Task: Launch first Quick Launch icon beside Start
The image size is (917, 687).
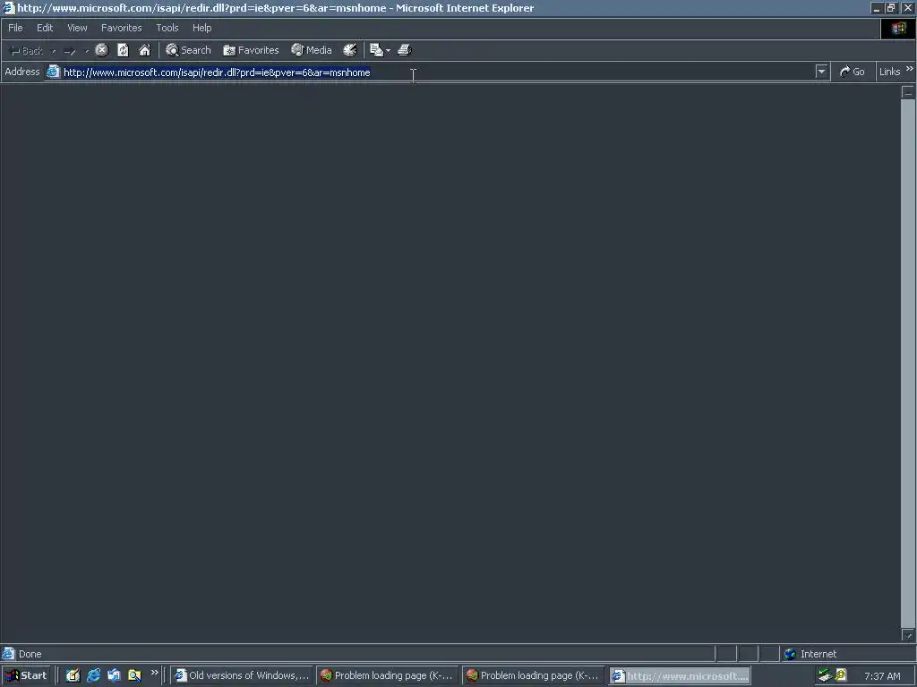Action: pyautogui.click(x=73, y=676)
